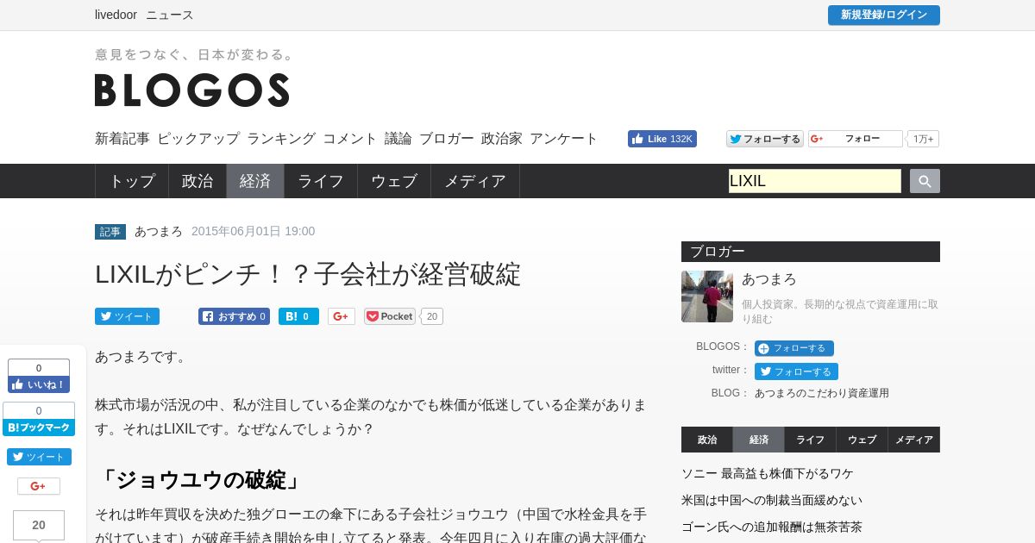Go to 新着記事 section
The width and height of the screenshot is (1035, 543).
click(x=122, y=138)
